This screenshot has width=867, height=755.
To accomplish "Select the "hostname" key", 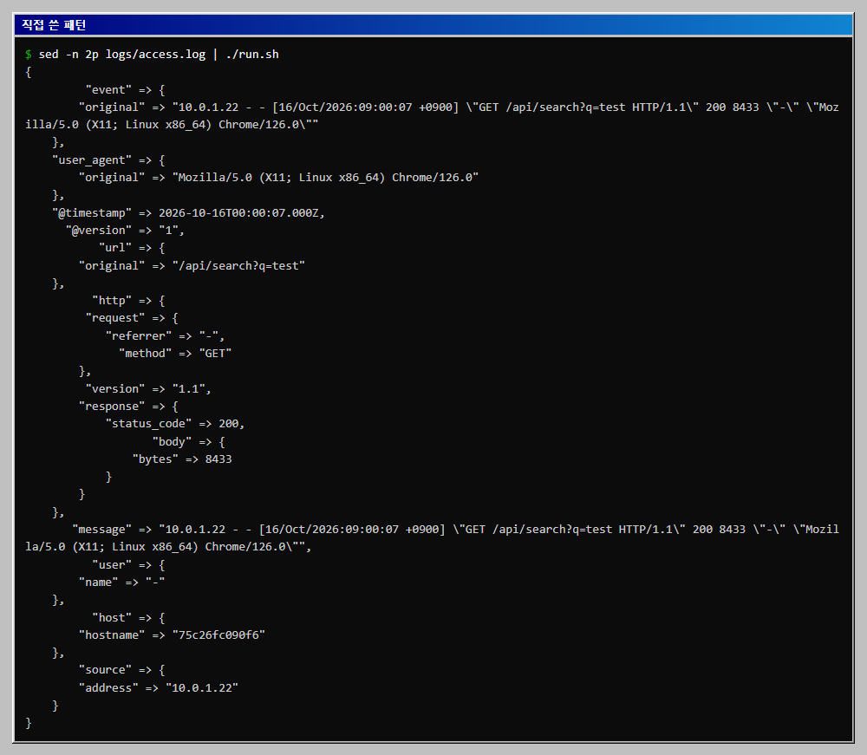I will coord(112,635).
